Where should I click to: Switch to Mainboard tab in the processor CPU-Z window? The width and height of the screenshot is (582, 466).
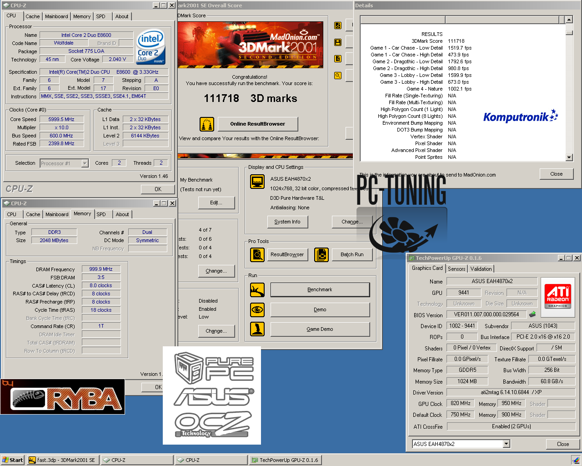56,16
